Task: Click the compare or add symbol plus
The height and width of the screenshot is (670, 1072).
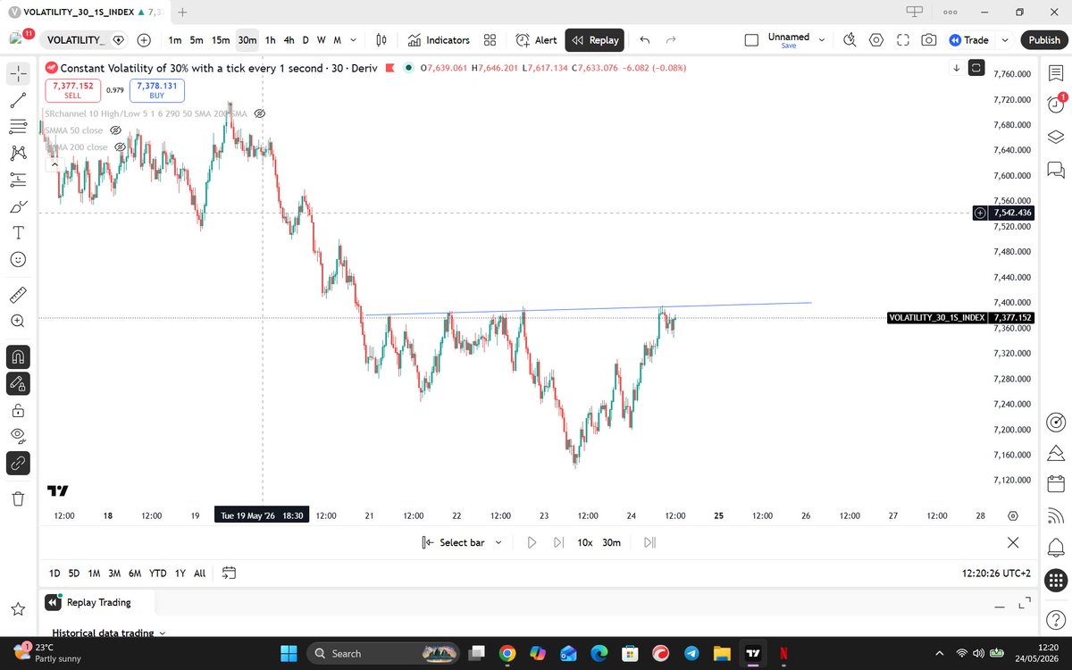Action: pos(144,40)
